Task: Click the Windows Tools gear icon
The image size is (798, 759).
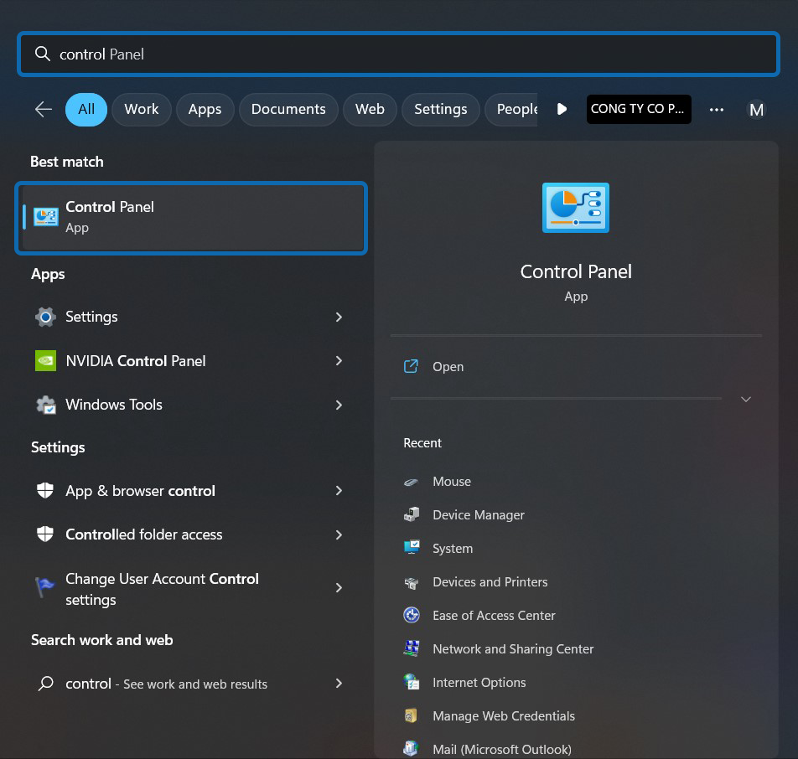Action: tap(45, 405)
